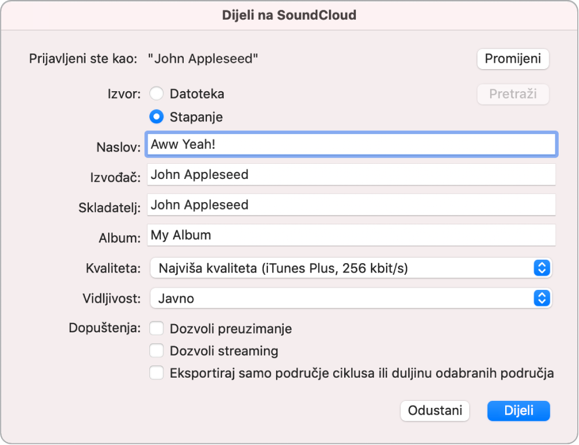This screenshot has width=579, height=445.
Task: Click the Skladatelj composer field
Action: 349,205
